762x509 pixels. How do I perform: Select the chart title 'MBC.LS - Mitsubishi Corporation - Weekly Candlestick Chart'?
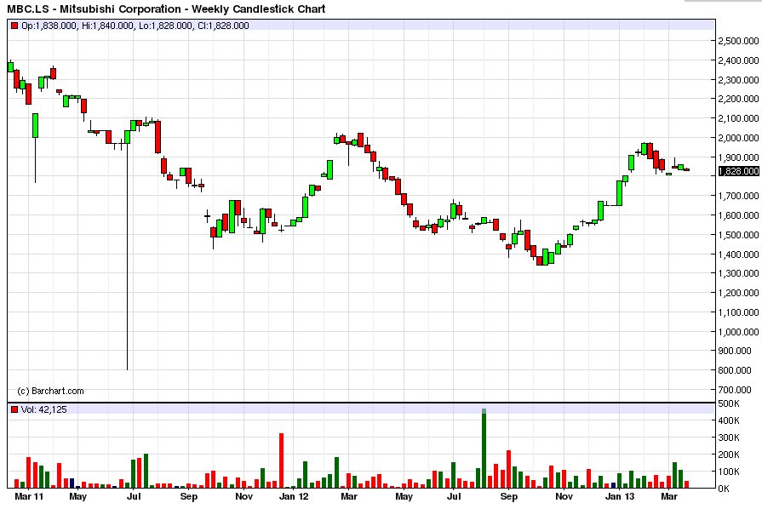tap(166, 9)
